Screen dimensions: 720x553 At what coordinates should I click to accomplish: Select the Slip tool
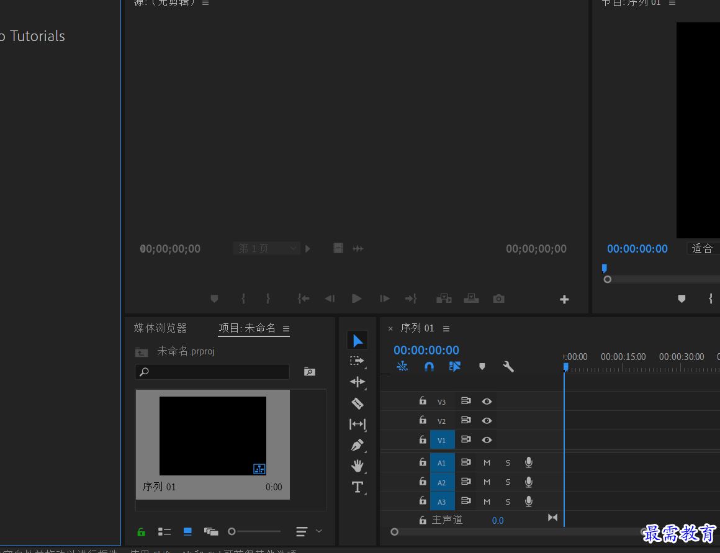tap(358, 424)
